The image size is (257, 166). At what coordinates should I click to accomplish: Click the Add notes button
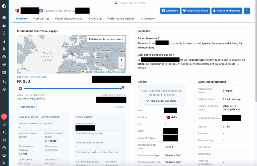[x=170, y=11]
